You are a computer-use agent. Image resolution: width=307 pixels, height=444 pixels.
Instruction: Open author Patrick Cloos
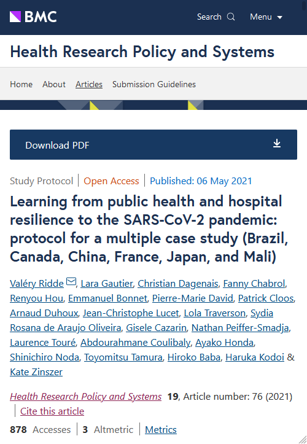tap(266, 298)
